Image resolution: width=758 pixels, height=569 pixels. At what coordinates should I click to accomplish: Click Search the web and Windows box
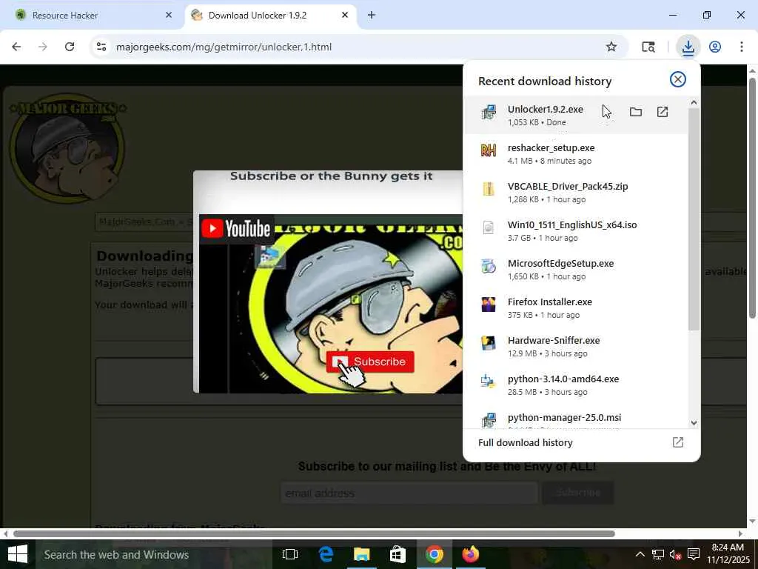152,554
